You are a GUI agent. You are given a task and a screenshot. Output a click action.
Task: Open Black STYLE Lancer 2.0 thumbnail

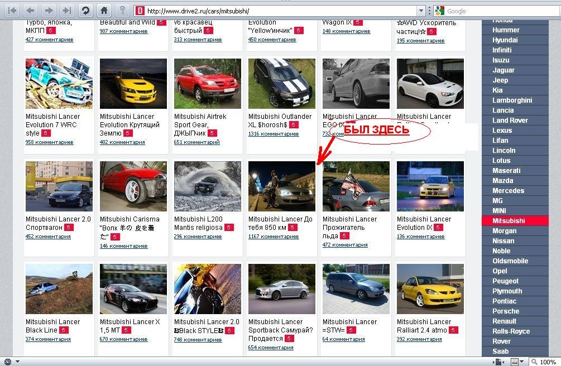click(208, 289)
